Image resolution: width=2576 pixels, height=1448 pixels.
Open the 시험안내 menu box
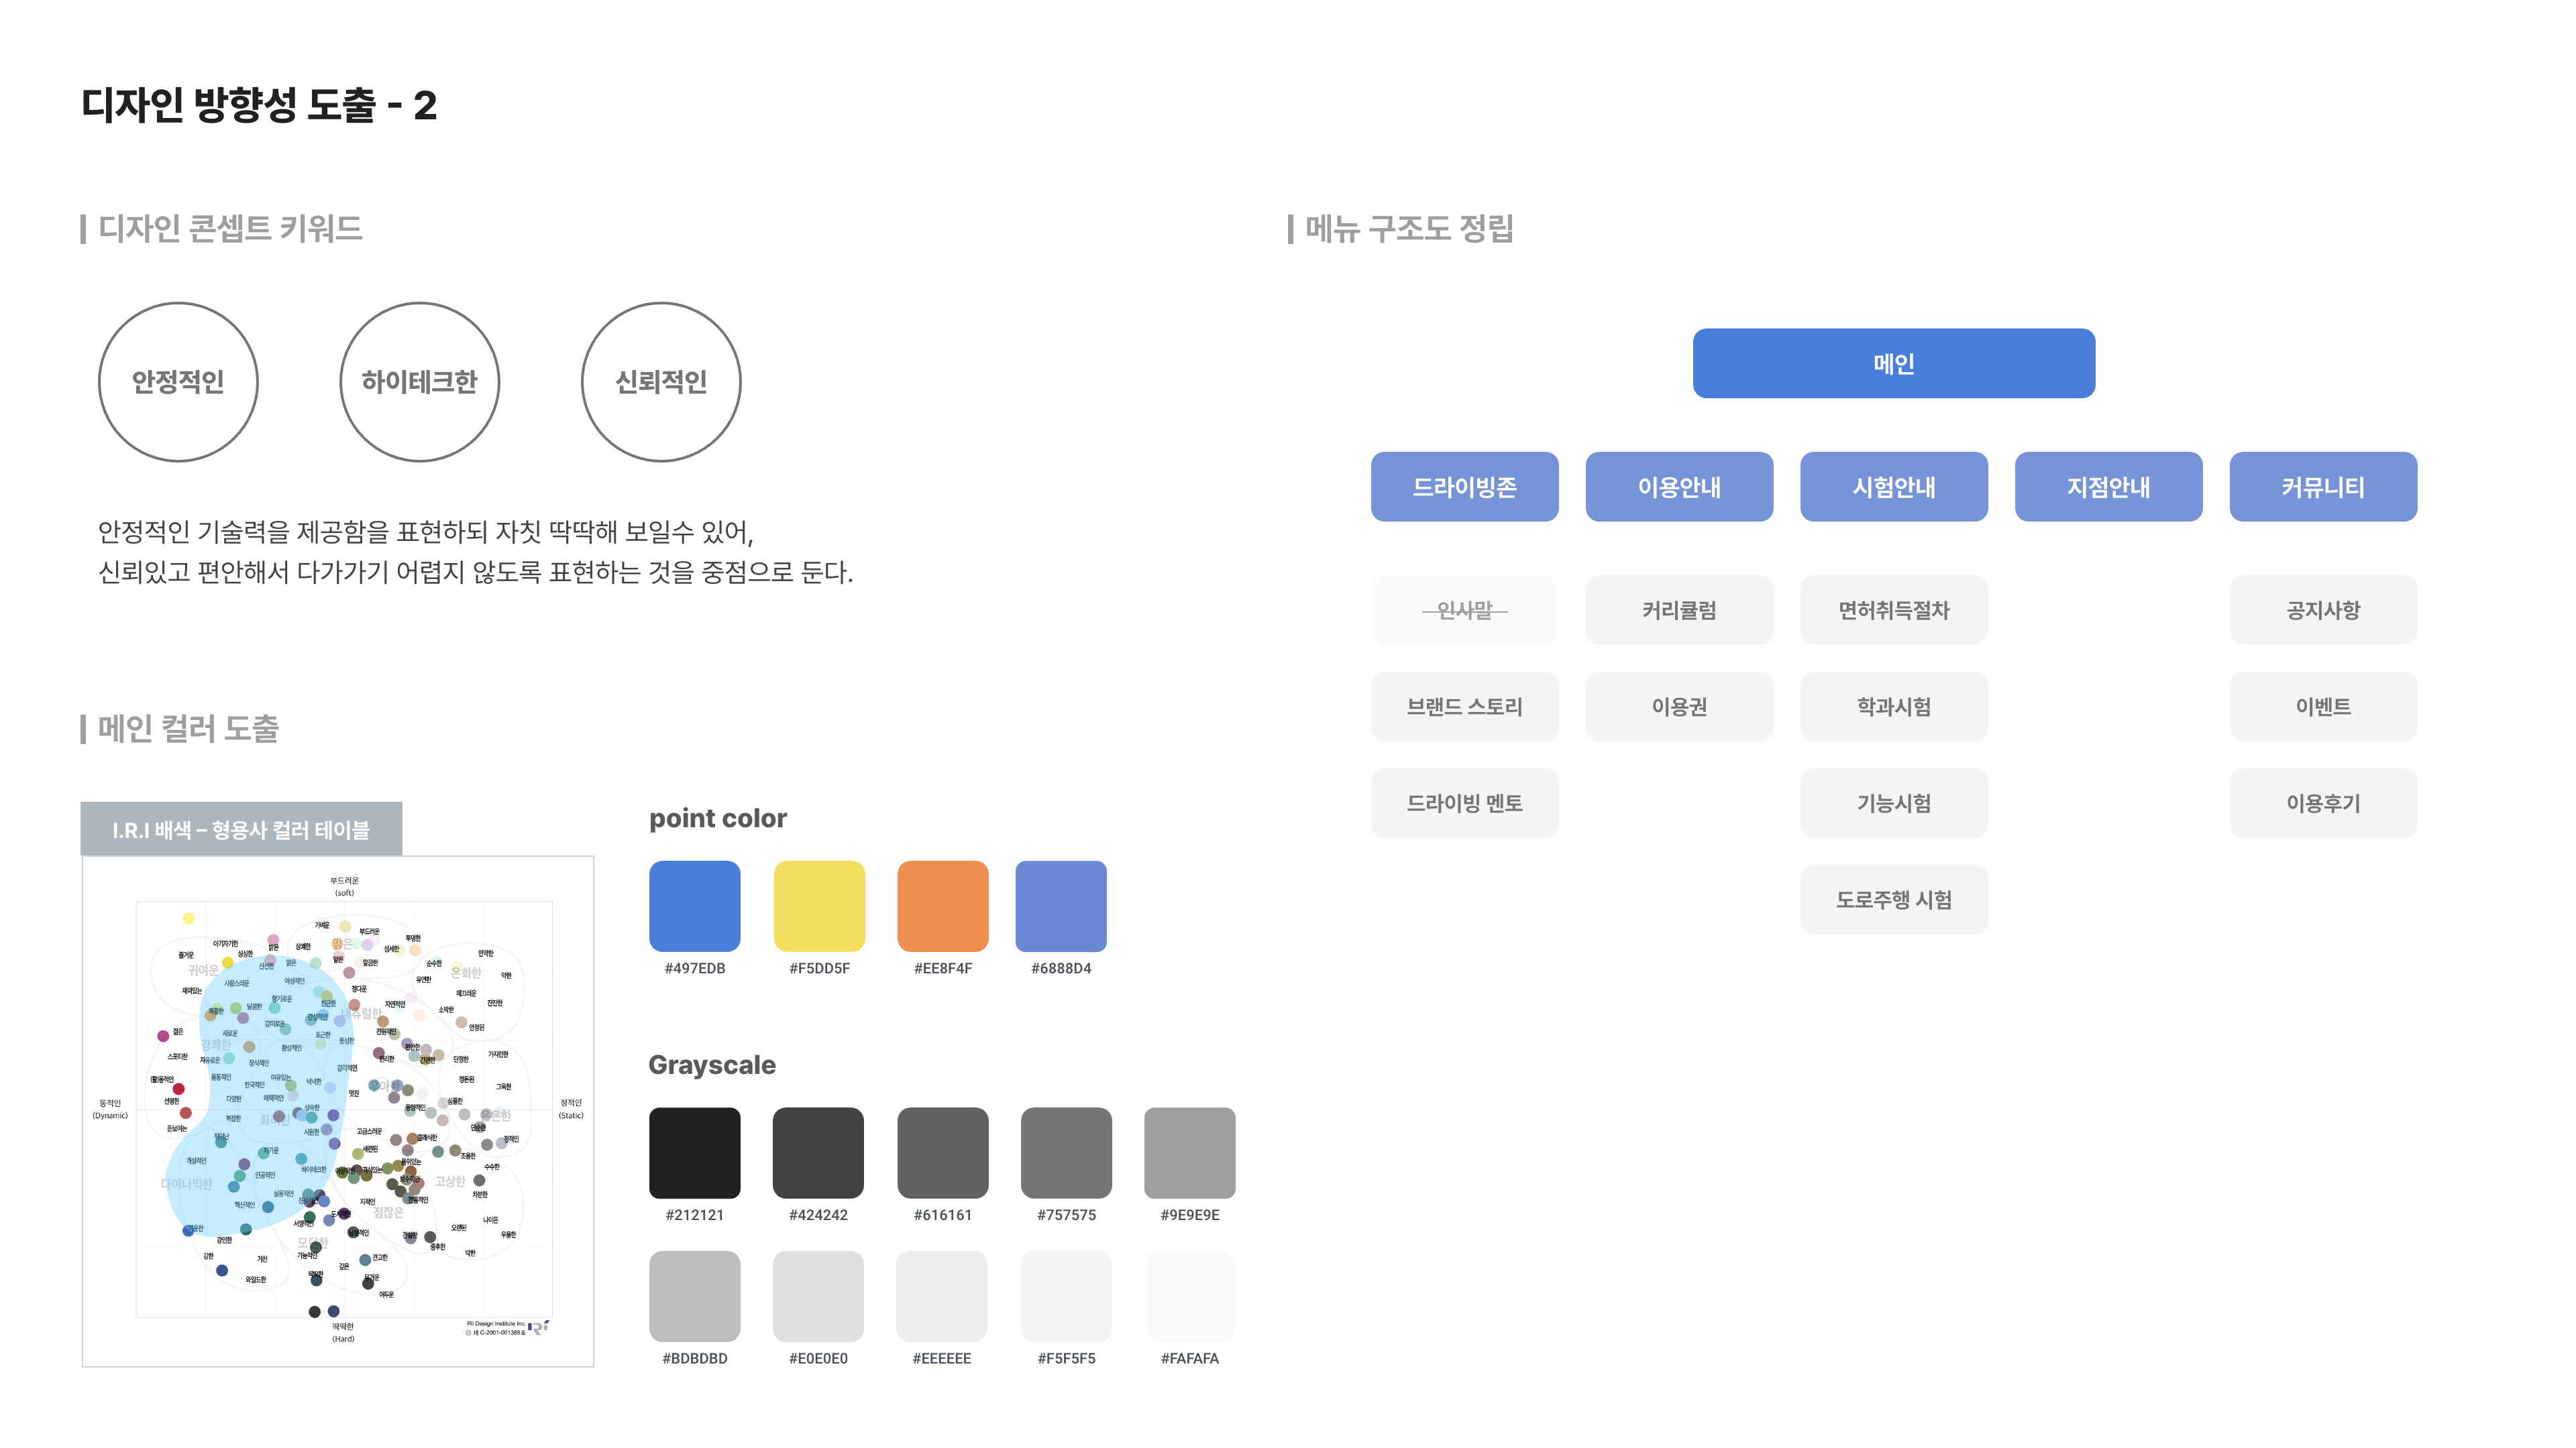click(x=1893, y=487)
